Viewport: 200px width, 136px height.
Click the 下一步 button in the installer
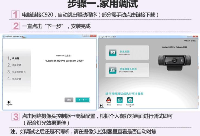pos(83,100)
